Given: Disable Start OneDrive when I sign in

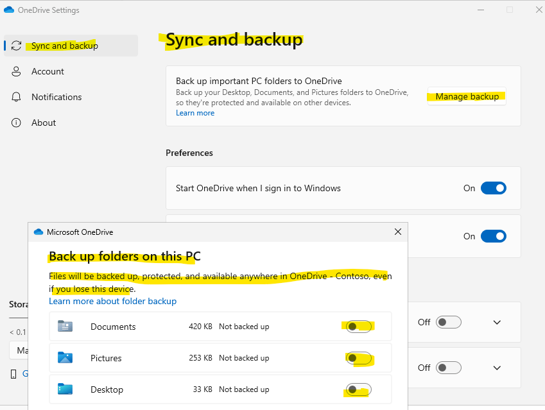Looking at the screenshot, I should point(493,188).
